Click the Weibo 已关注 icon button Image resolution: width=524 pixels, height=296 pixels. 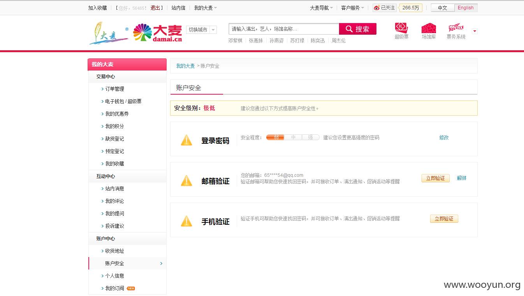(385, 8)
